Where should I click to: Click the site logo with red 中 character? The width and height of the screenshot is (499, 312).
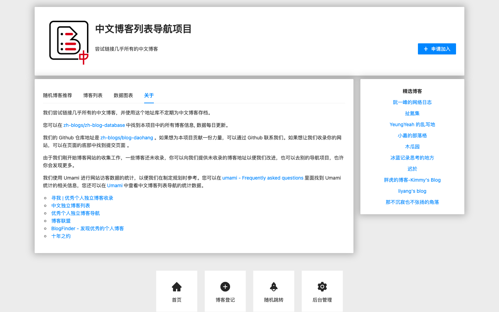pyautogui.click(x=69, y=41)
